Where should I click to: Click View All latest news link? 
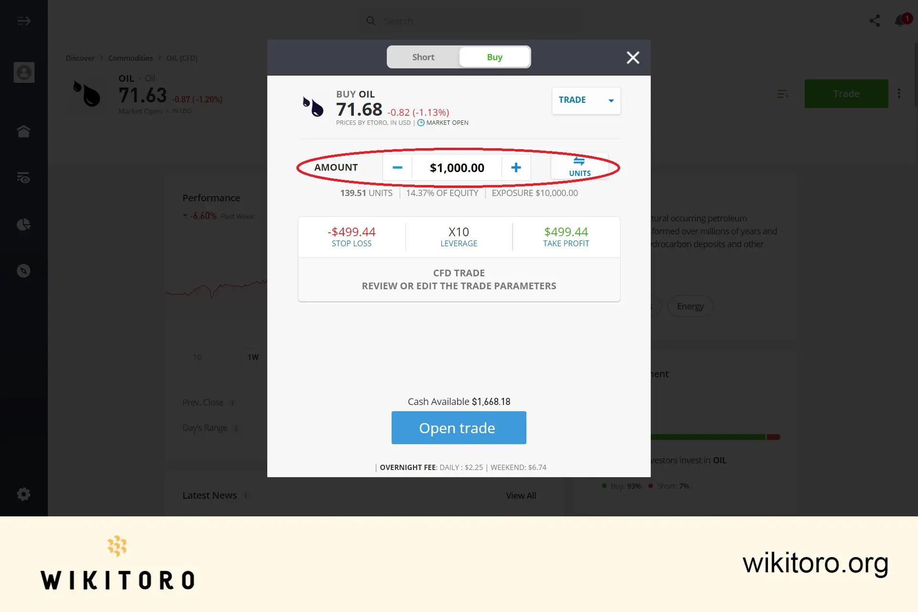pos(521,495)
